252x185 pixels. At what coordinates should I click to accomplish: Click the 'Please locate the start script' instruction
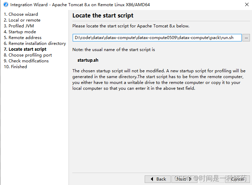pos(131,26)
